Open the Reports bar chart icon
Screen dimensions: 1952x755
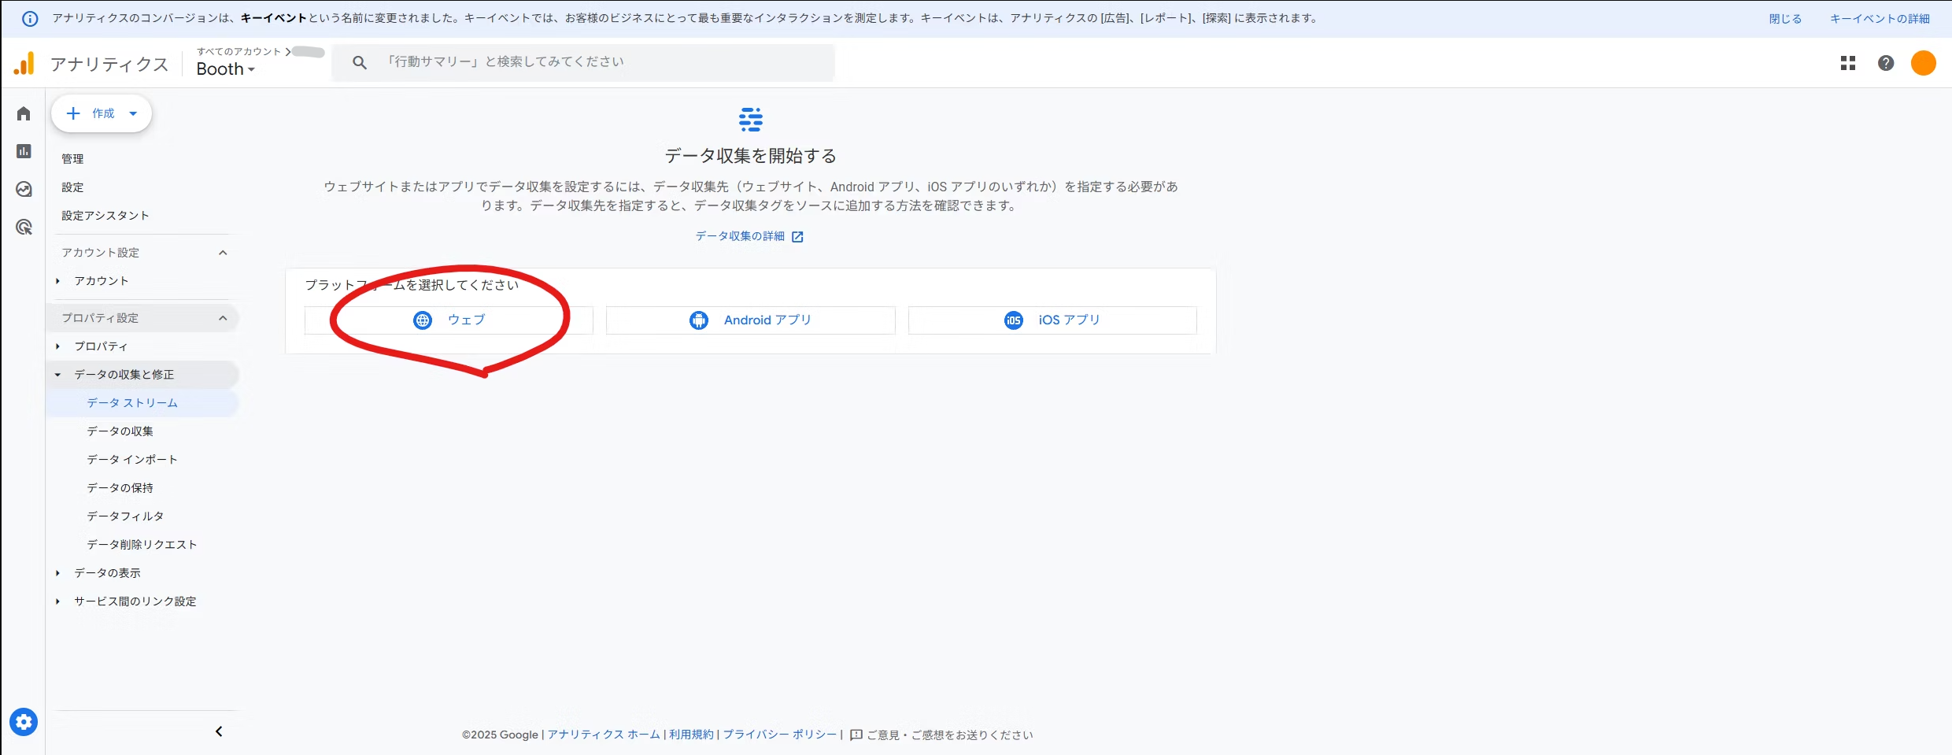[x=24, y=151]
